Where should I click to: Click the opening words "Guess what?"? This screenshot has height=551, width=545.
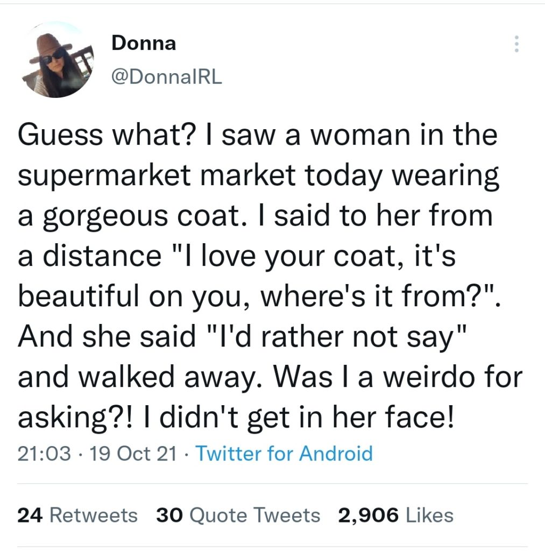pos(99,134)
